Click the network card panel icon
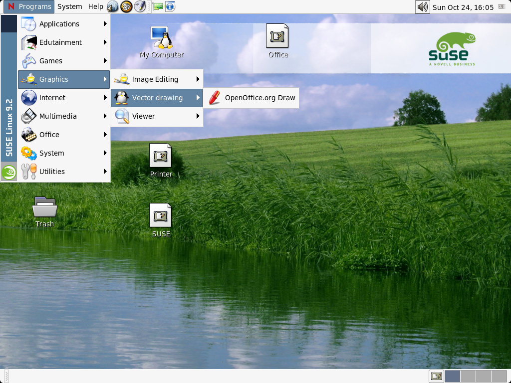This screenshot has height=383, width=511. pyautogui.click(x=158, y=6)
